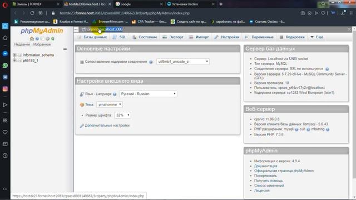
Task: Open Список изменений link
Action: [x=269, y=186]
